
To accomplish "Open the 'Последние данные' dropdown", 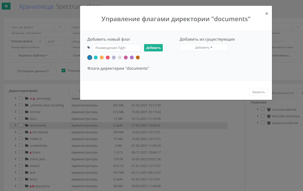I will 33,71.
